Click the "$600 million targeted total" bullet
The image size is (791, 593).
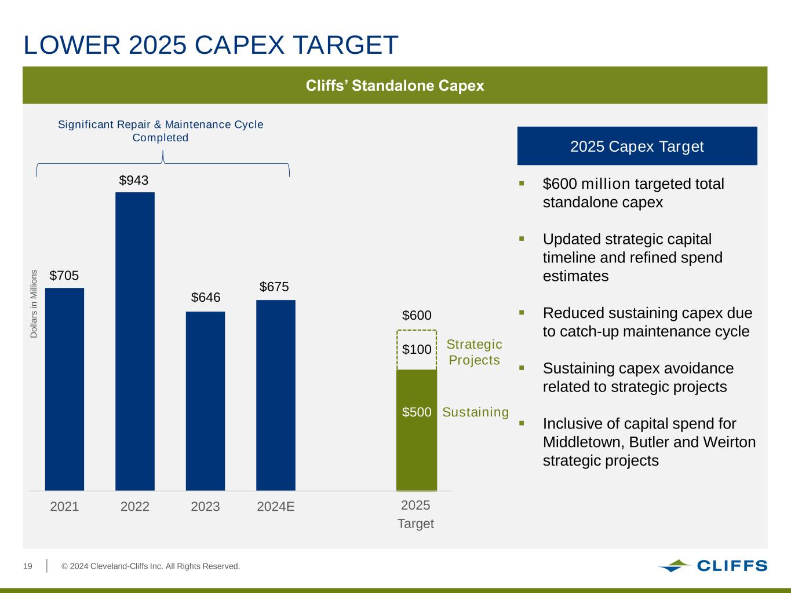(633, 193)
